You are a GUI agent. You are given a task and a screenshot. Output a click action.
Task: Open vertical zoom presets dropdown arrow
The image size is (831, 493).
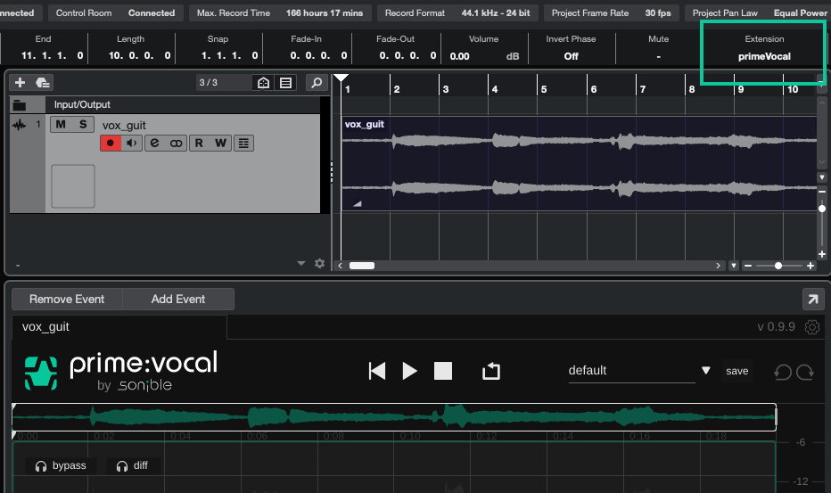(x=822, y=177)
